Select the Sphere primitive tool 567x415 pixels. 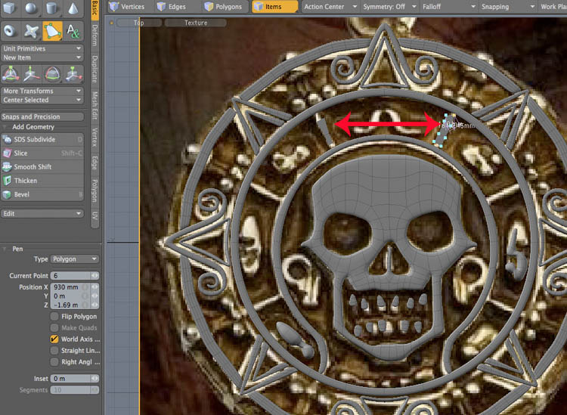pyautogui.click(x=31, y=8)
